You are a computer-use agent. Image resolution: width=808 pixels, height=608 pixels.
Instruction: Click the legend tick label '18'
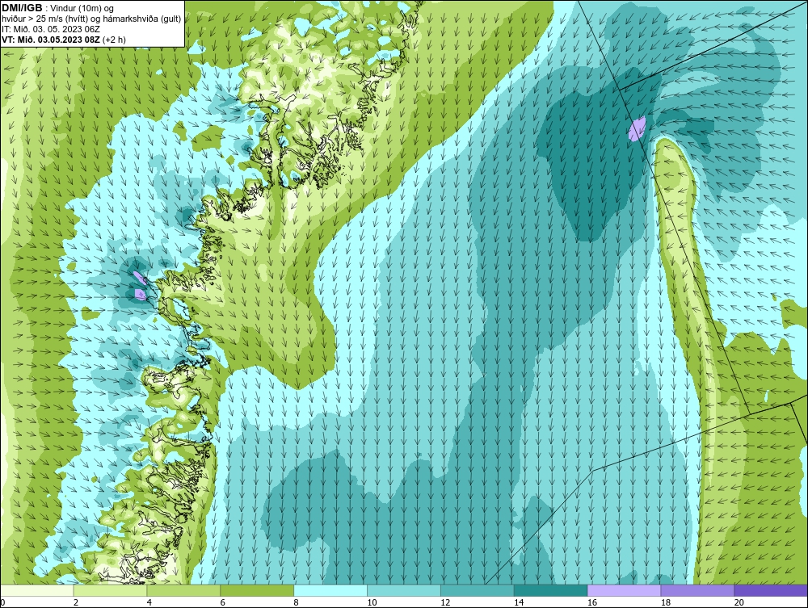[x=665, y=602]
